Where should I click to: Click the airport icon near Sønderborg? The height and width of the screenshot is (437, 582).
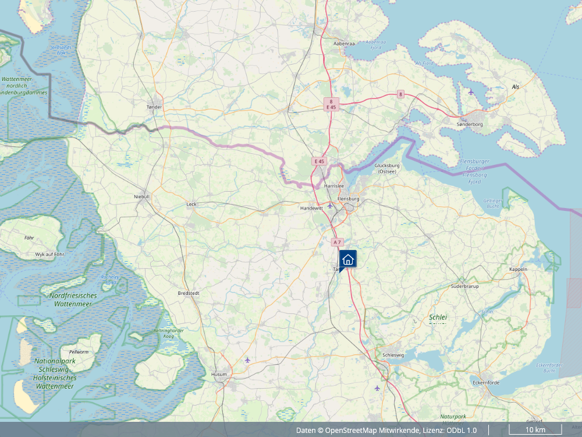click(x=471, y=92)
